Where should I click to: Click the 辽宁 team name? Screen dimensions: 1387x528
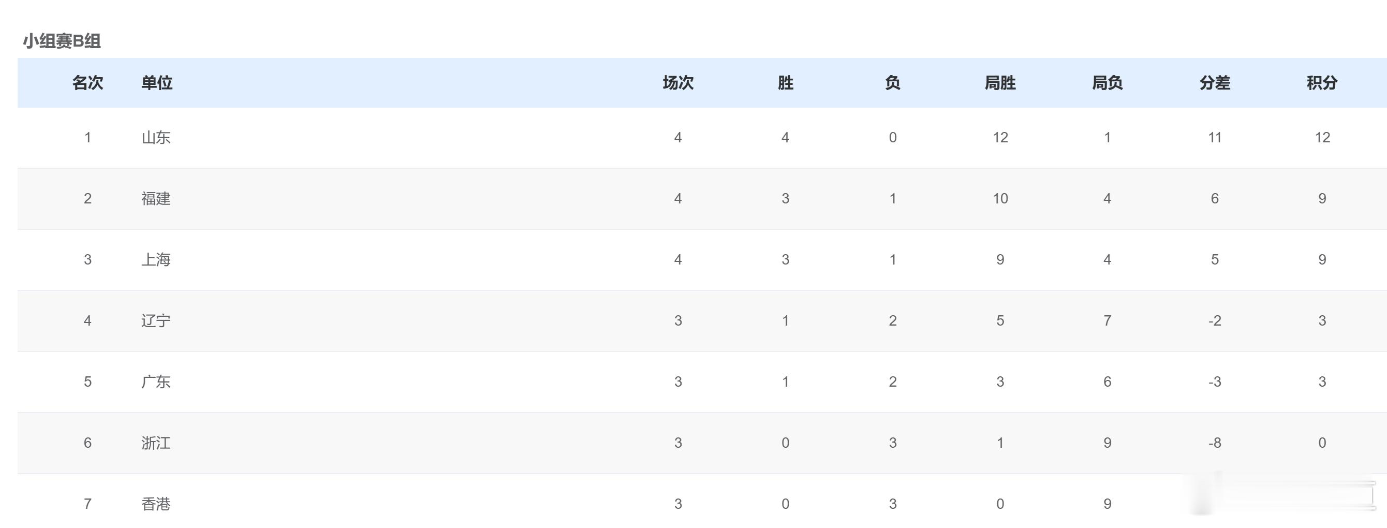(156, 321)
